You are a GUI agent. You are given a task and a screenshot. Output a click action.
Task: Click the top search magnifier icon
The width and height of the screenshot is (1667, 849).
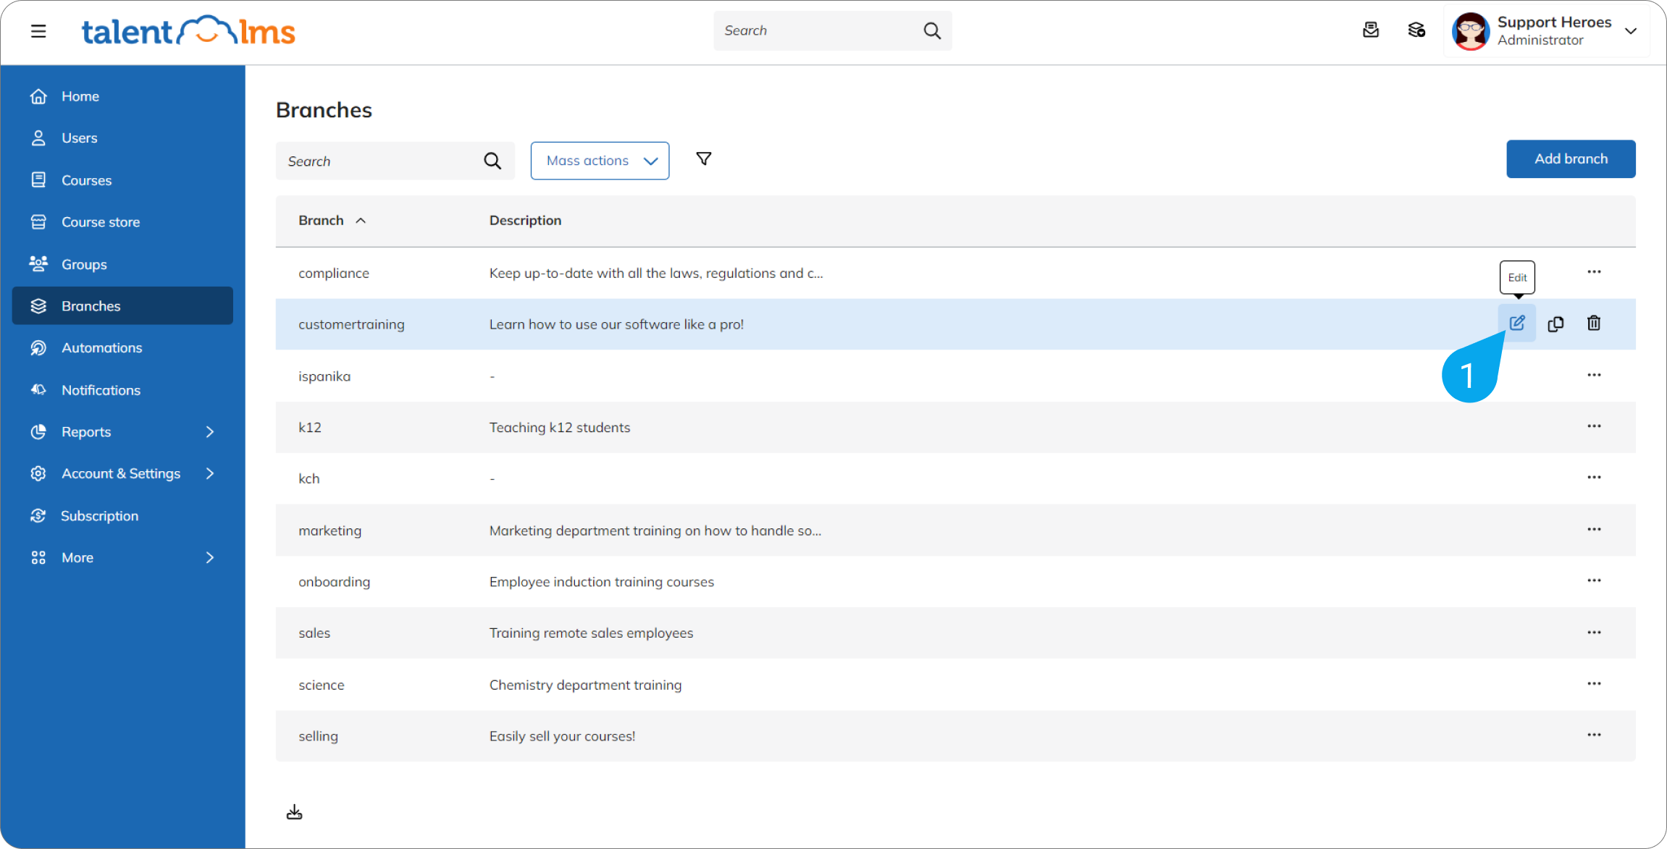coord(932,30)
